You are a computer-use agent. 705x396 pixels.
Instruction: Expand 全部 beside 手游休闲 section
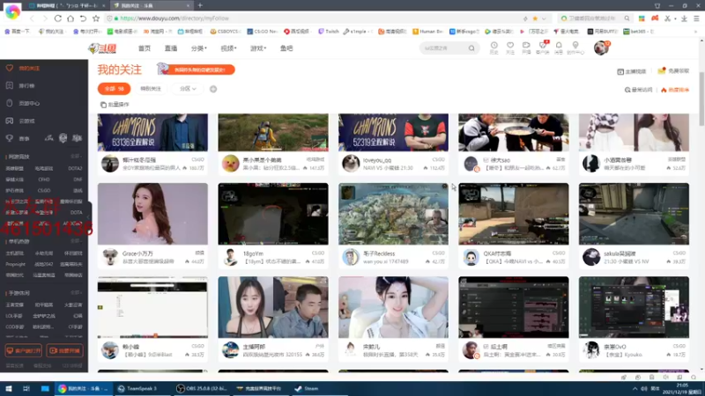tap(76, 293)
